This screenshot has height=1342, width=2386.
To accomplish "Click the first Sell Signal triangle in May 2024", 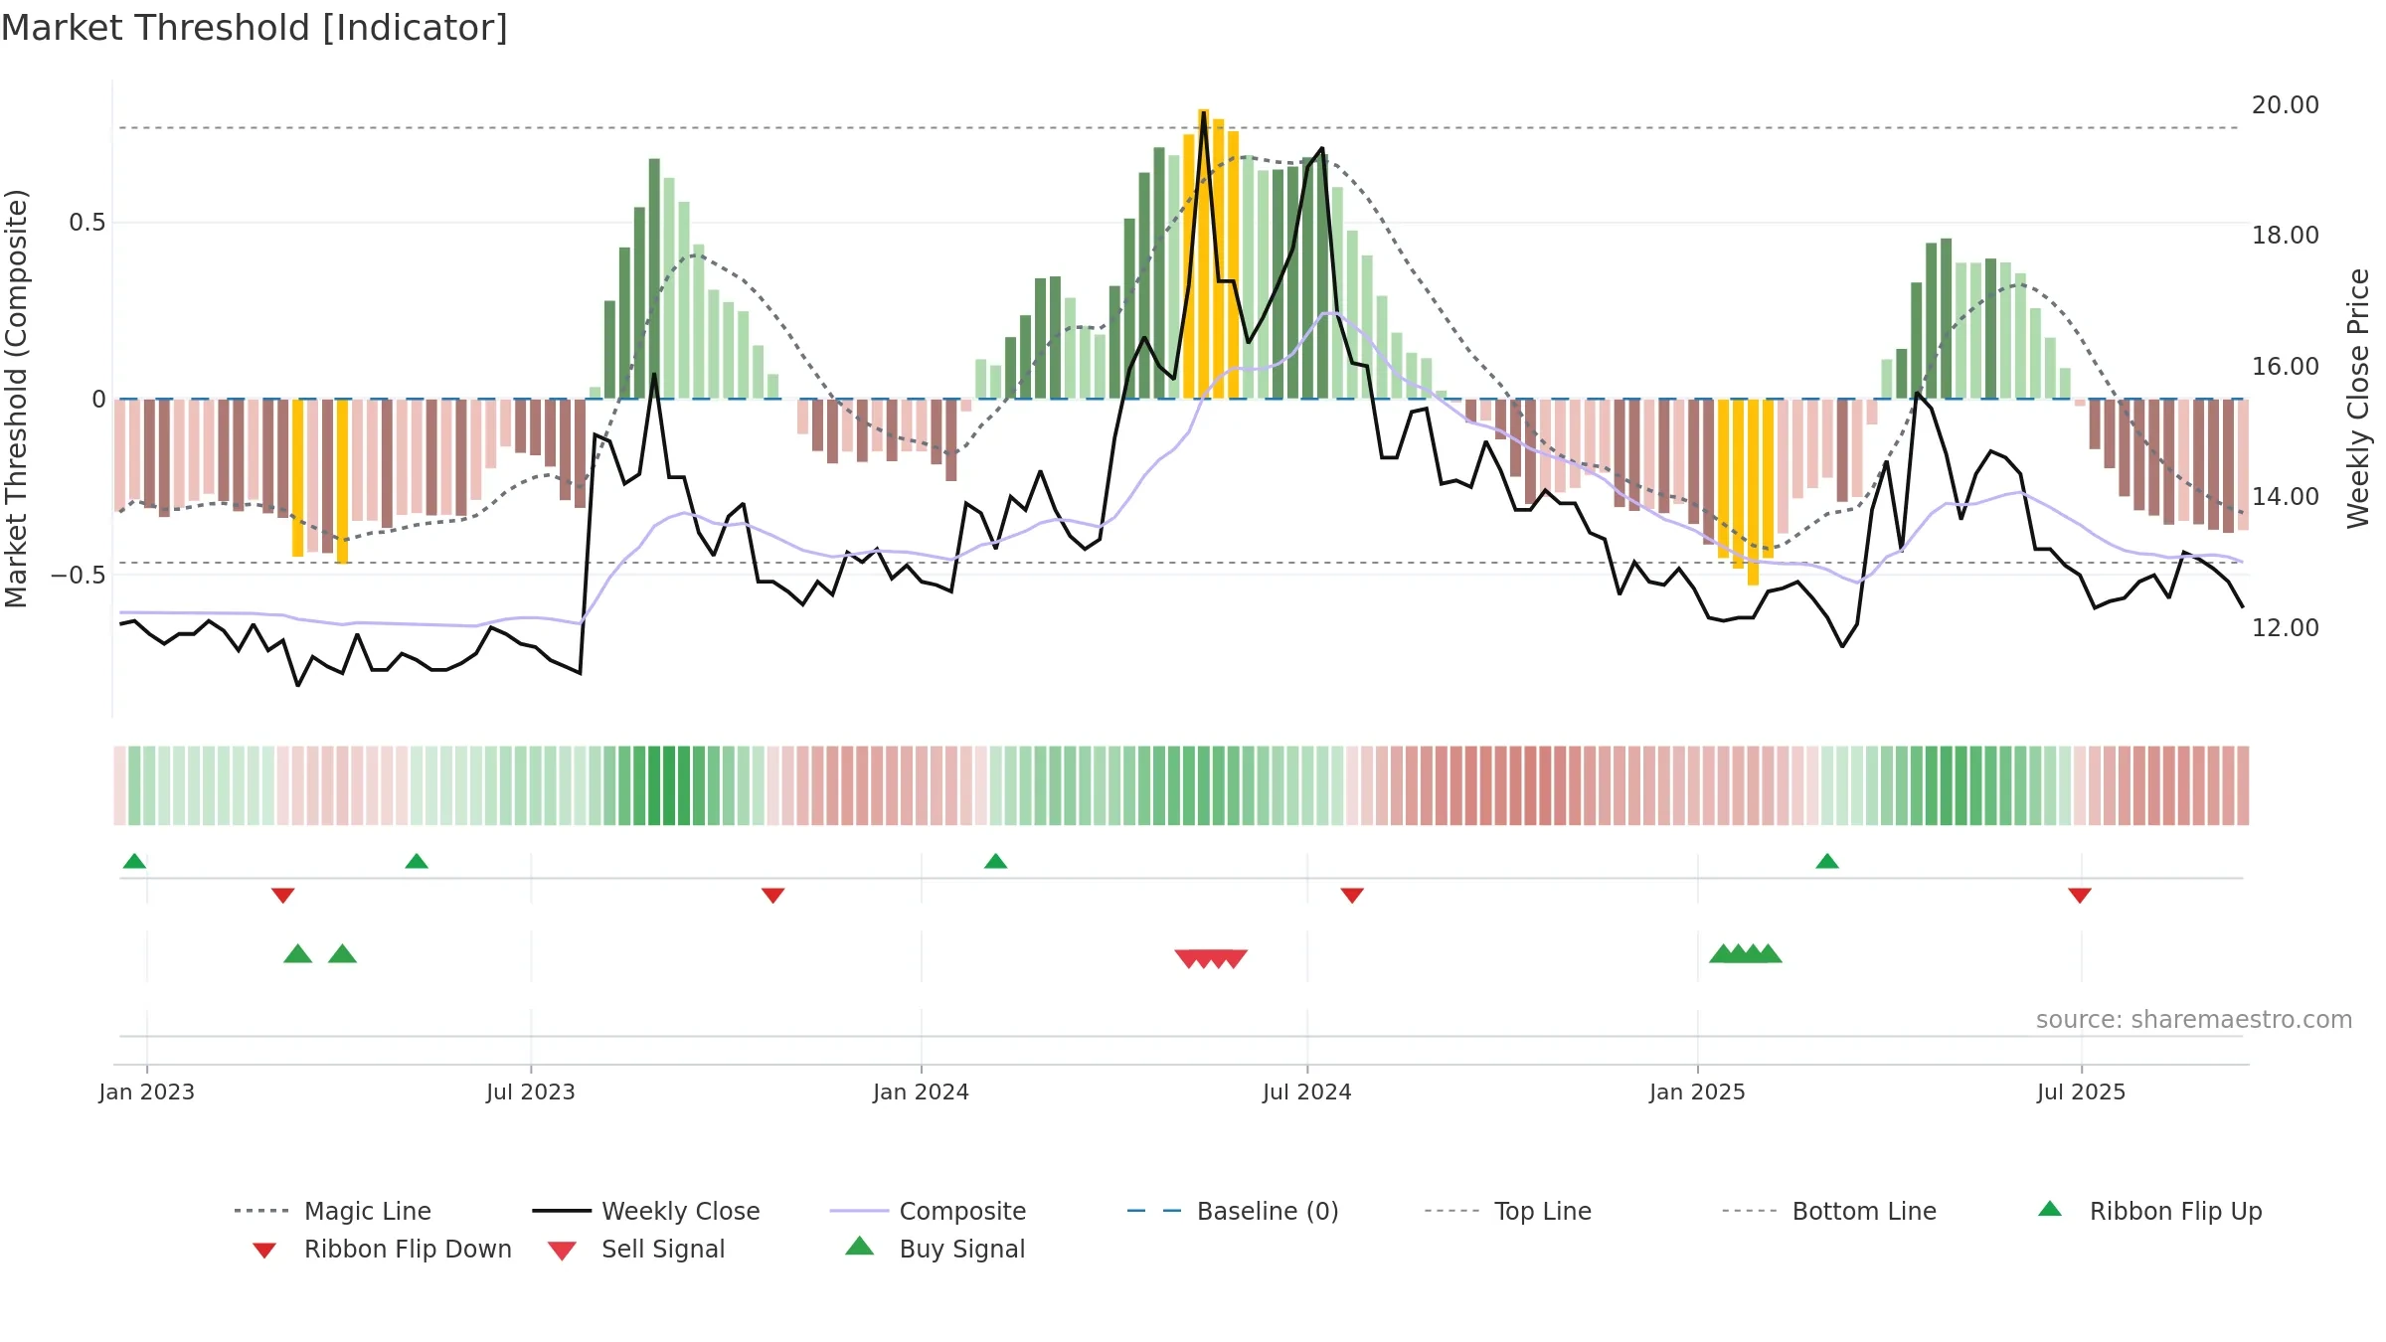I will pyautogui.click(x=1188, y=959).
